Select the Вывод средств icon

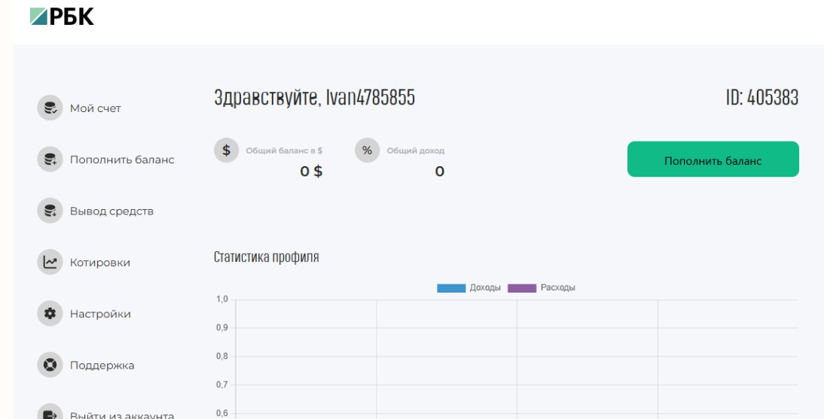50,211
